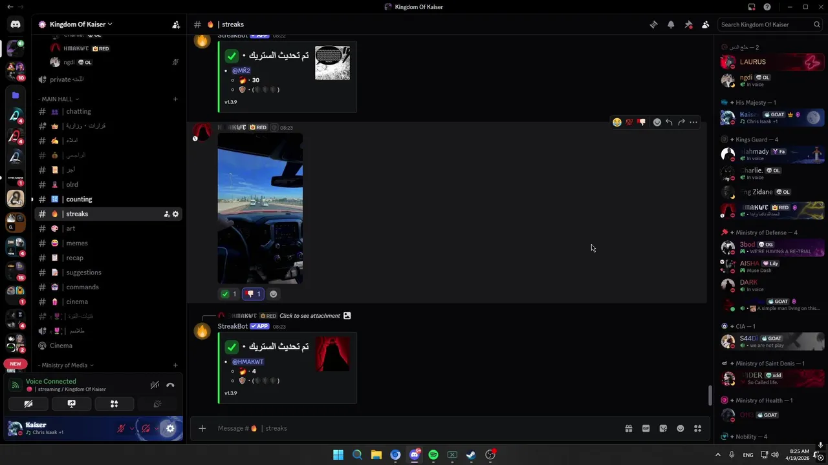
Task: Collapse MAIN HALL category
Action: point(58,99)
